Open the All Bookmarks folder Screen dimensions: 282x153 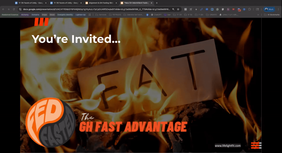click(x=272, y=15)
